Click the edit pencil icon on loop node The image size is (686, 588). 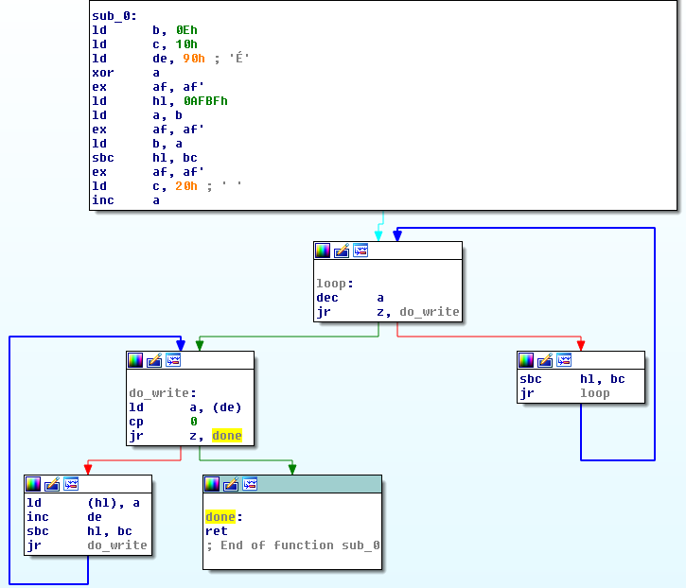coord(342,251)
